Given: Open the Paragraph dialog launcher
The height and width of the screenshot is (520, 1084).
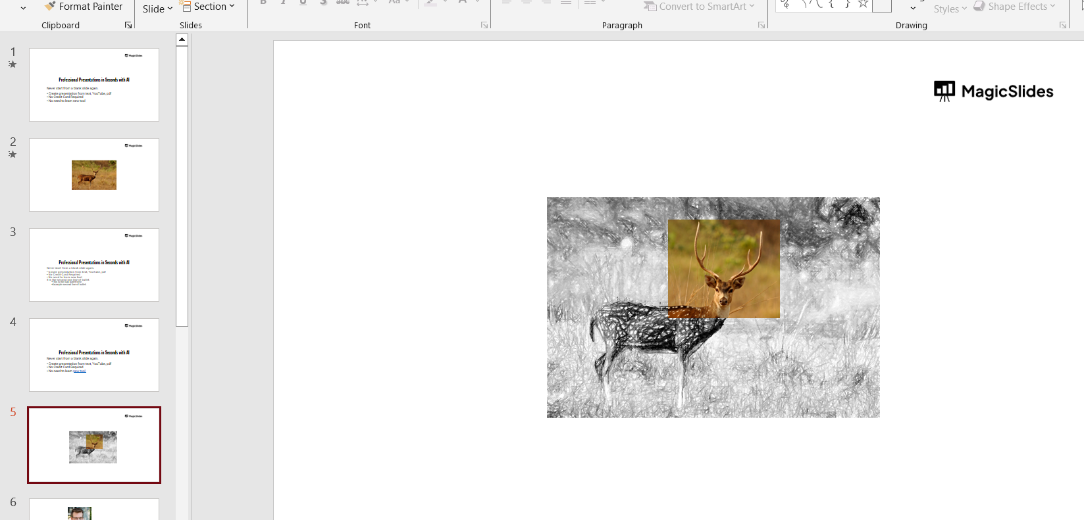Looking at the screenshot, I should pos(761,26).
